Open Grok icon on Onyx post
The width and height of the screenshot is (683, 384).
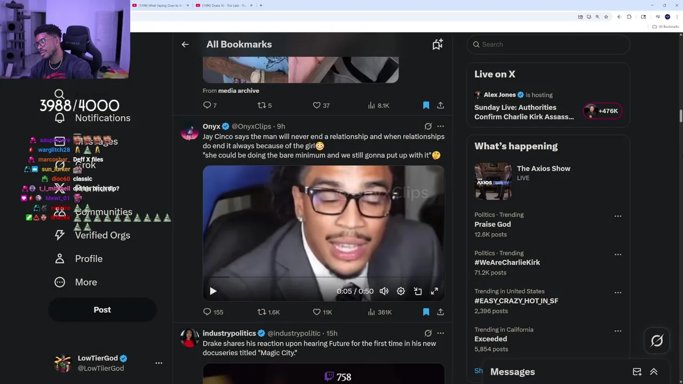pyautogui.click(x=428, y=126)
